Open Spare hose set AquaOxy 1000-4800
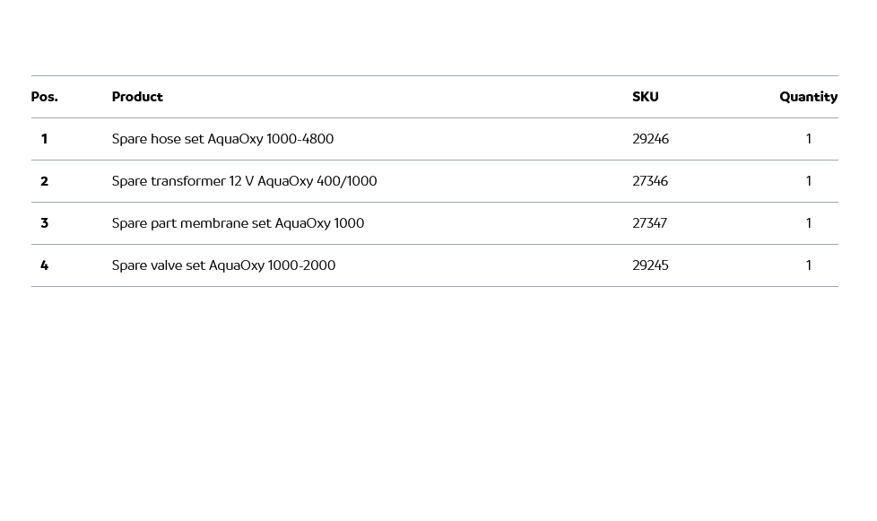This screenshot has width=877, height=521. [222, 139]
